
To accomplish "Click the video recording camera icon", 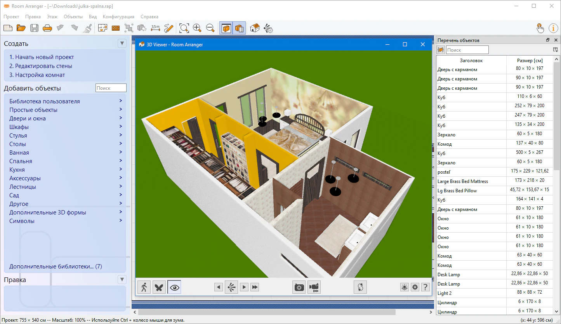I will (x=314, y=287).
